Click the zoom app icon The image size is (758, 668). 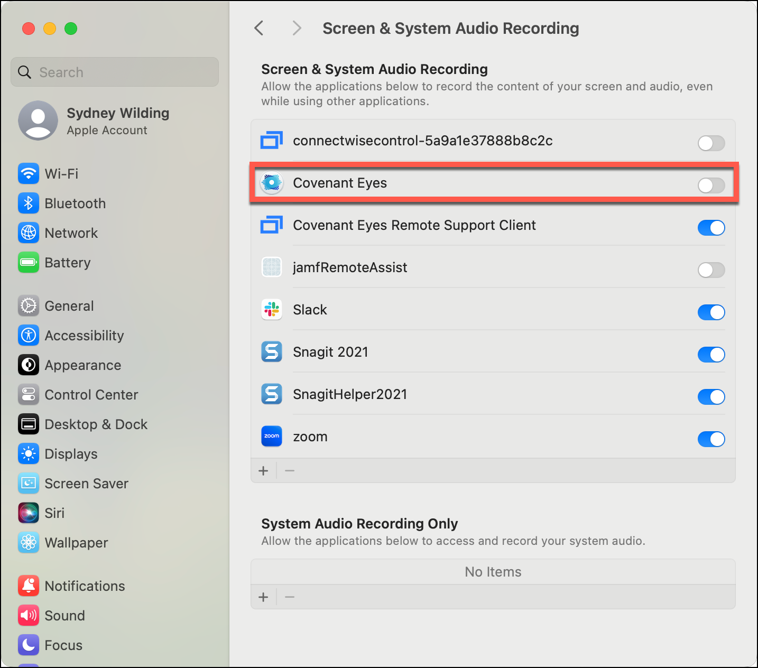click(272, 437)
